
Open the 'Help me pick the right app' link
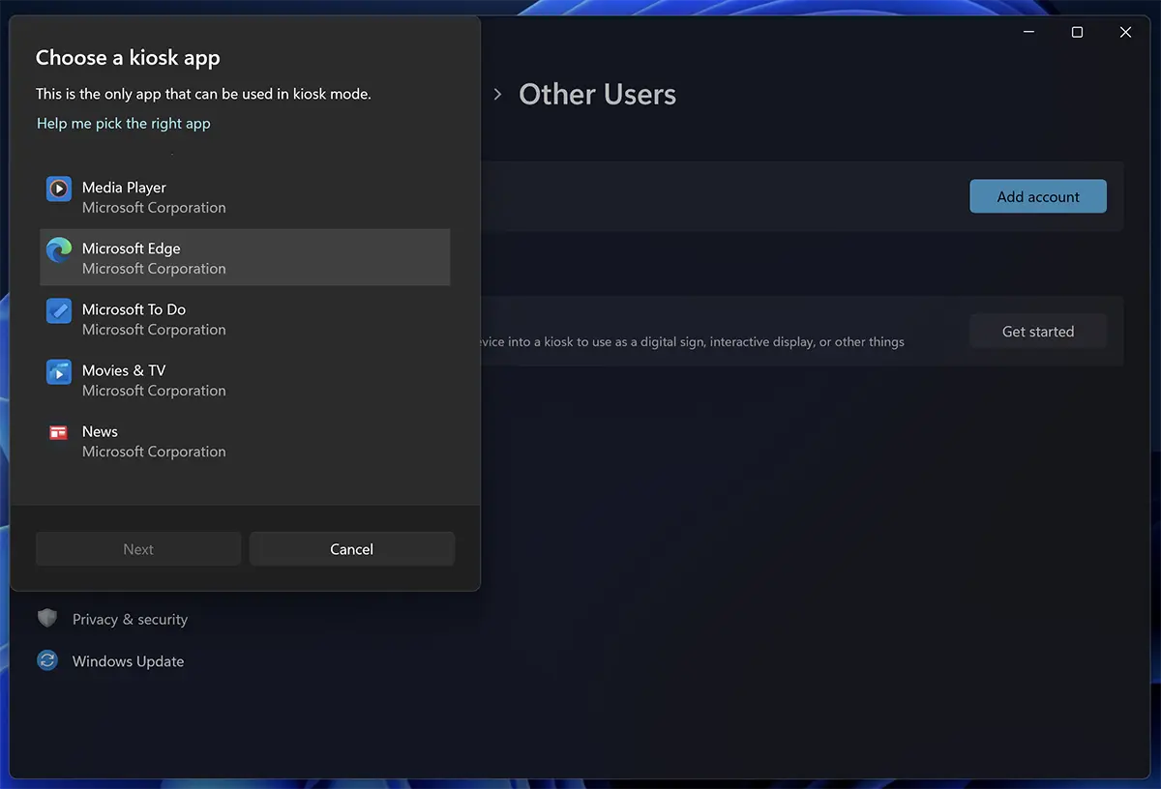click(124, 124)
